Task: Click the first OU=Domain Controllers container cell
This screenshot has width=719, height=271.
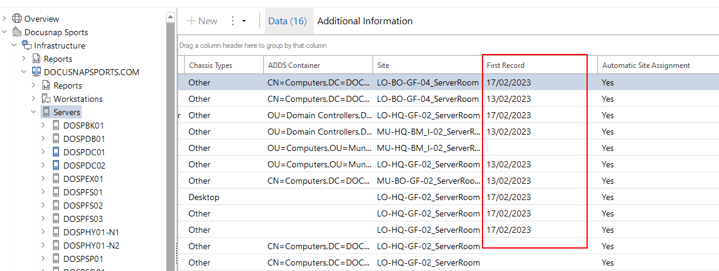Action: pyautogui.click(x=319, y=115)
